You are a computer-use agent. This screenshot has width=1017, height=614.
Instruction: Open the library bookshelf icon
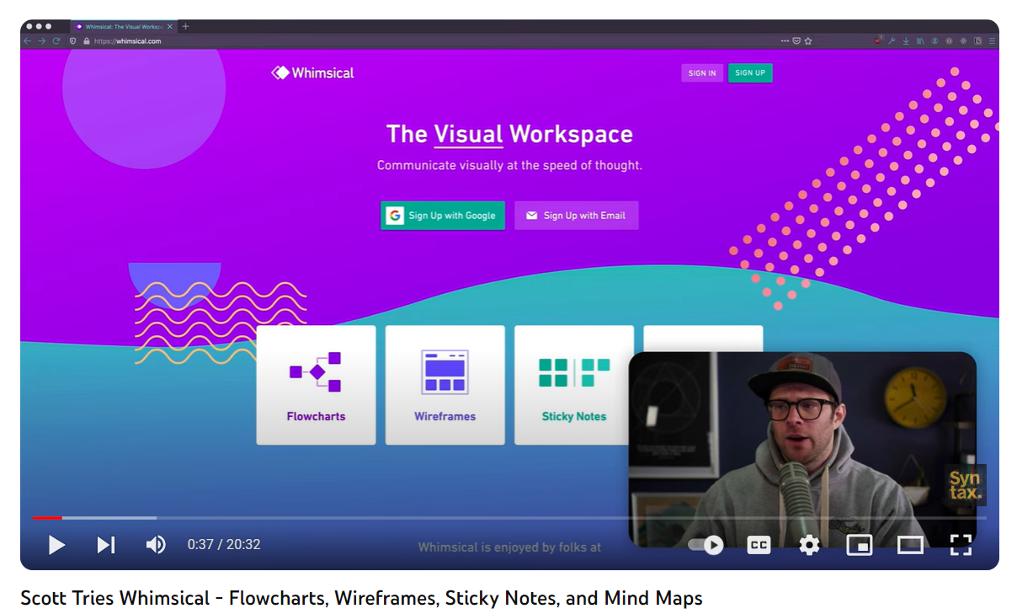(x=921, y=40)
